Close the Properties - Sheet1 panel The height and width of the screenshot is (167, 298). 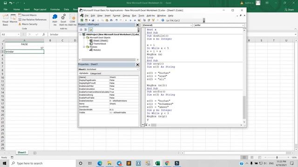[x=137, y=64]
